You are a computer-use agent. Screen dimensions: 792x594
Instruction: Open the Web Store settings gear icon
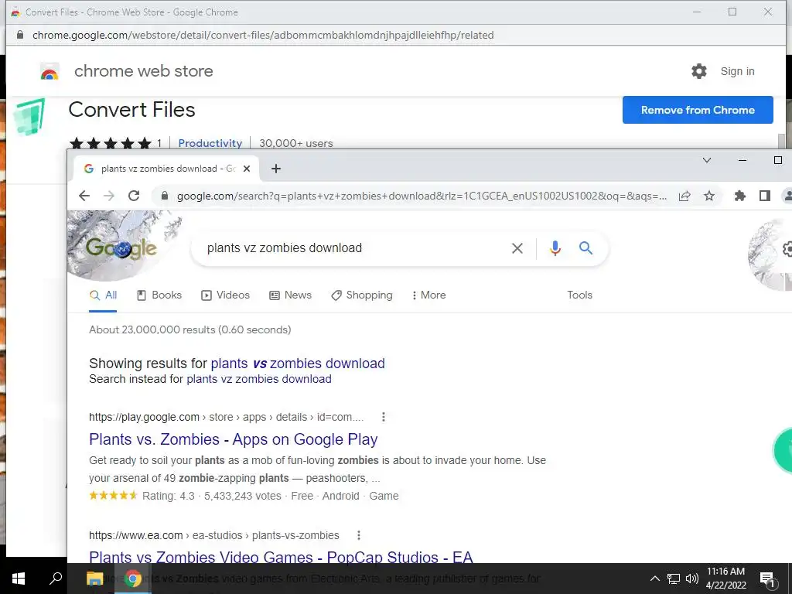699,71
